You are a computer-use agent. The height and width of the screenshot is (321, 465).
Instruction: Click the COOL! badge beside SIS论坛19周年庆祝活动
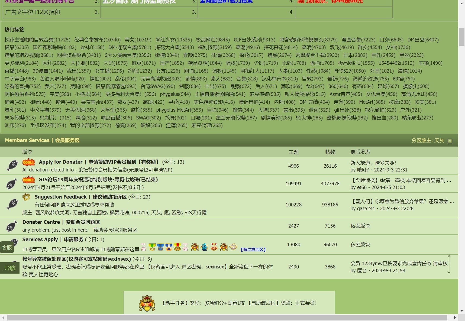coord(29,180)
